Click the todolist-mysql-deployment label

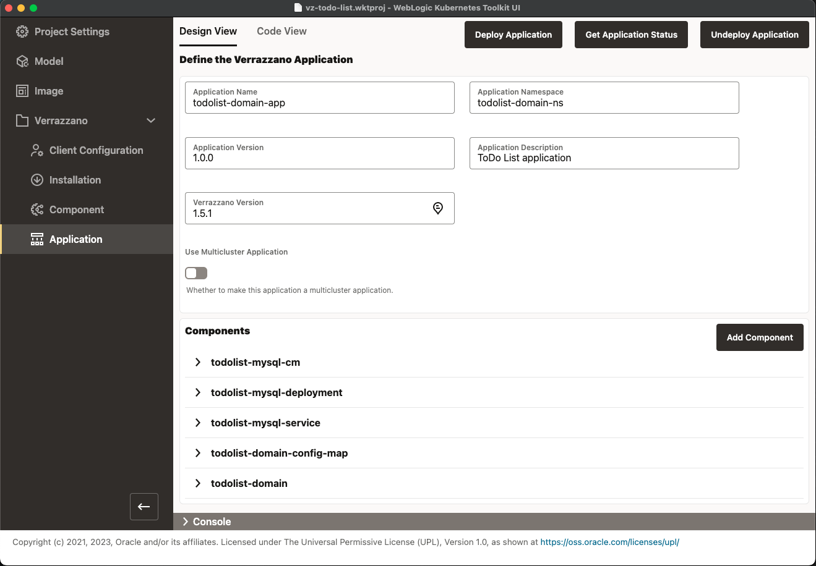point(277,392)
